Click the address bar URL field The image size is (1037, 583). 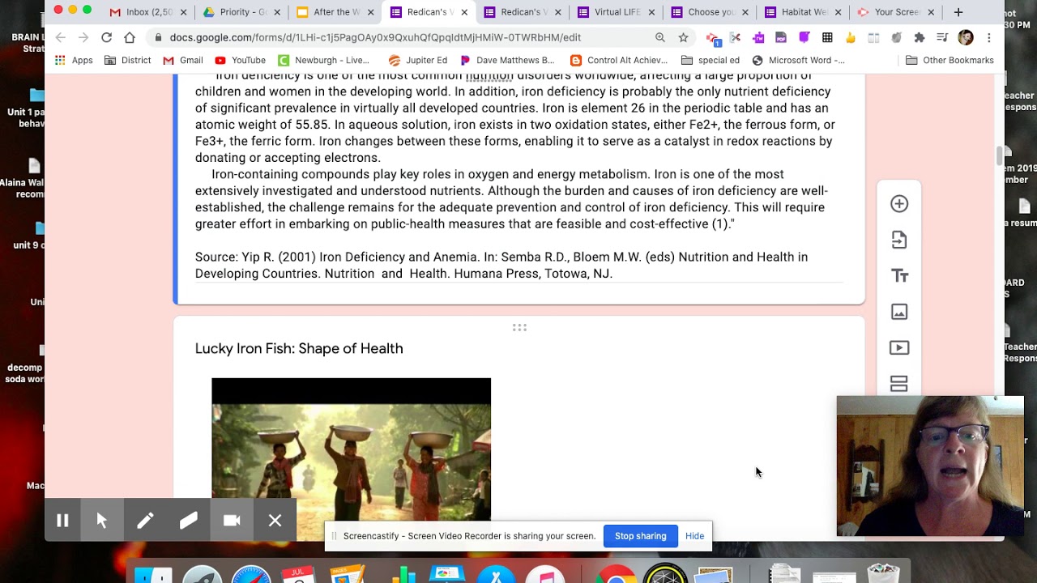(375, 37)
